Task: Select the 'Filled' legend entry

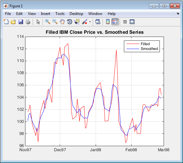Action: (145, 44)
